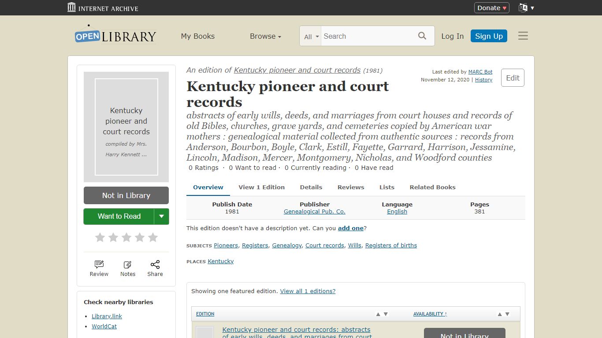
Task: Open the Pioneers subject link
Action: 226,246
